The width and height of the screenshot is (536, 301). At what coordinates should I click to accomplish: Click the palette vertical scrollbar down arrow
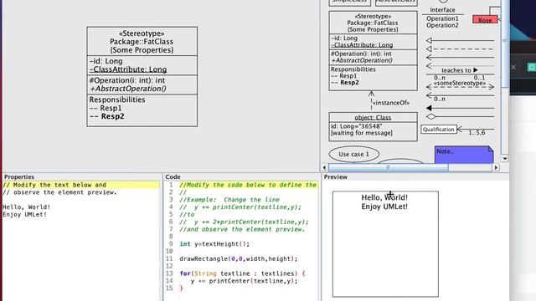[x=504, y=159]
